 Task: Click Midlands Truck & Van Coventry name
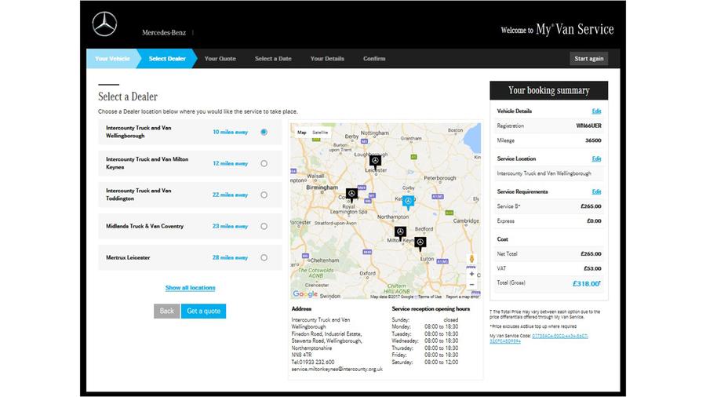click(144, 227)
